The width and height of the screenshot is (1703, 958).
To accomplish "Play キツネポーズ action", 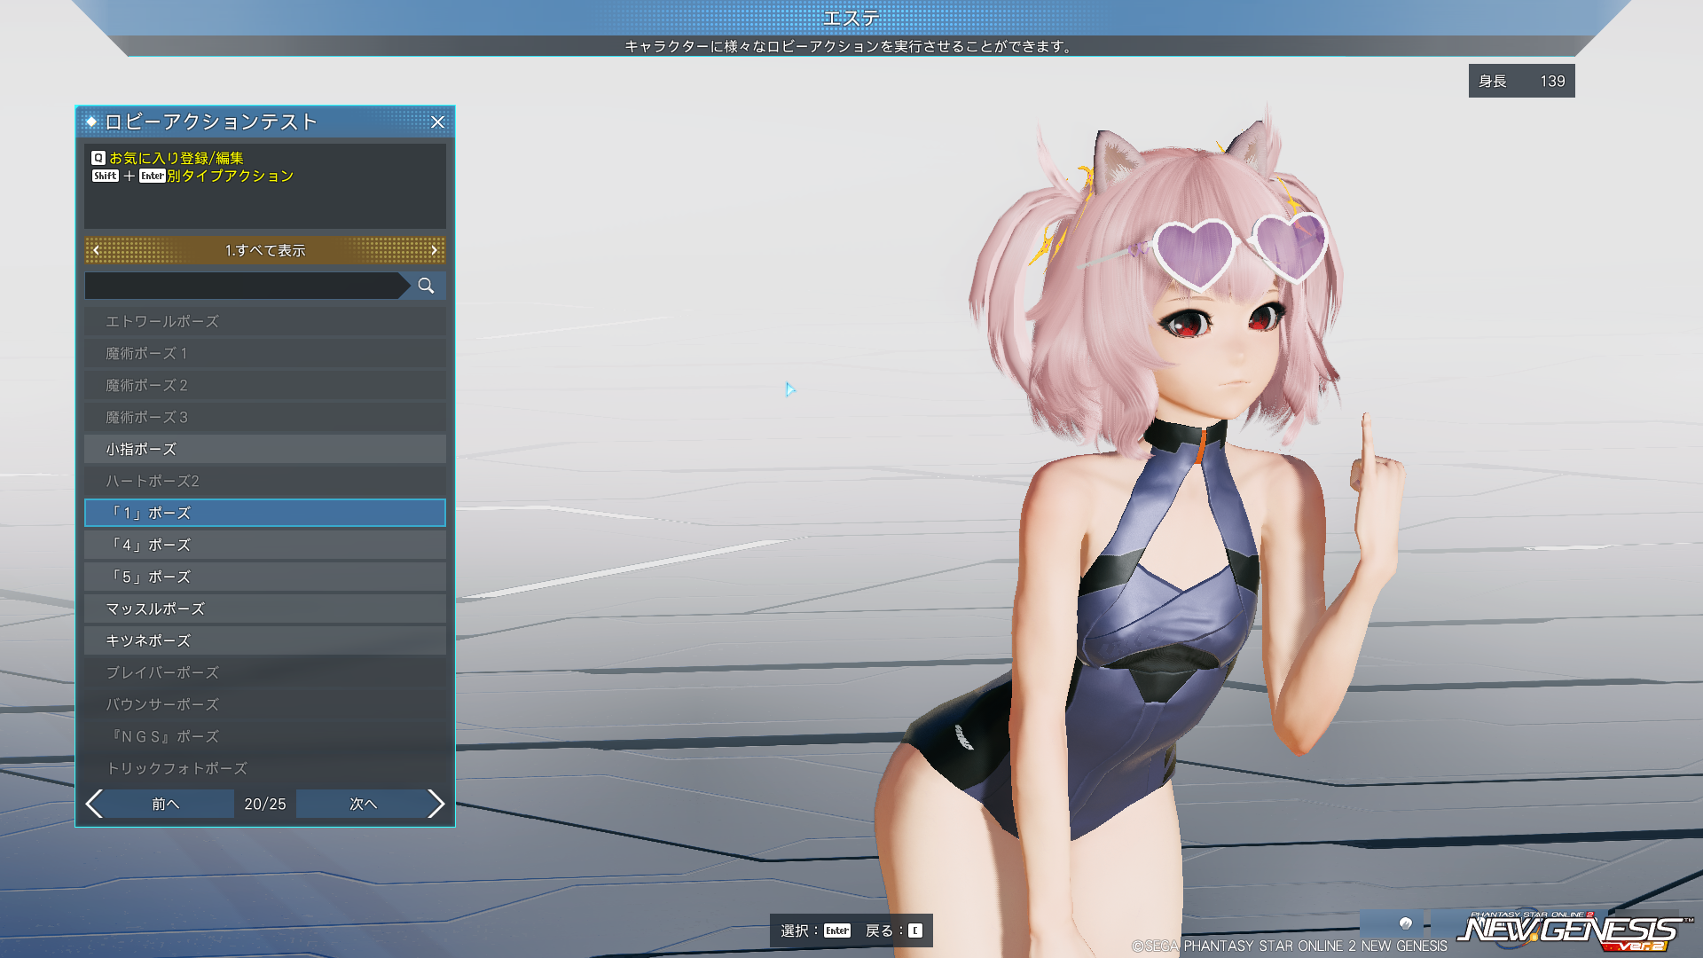I will 265,640.
